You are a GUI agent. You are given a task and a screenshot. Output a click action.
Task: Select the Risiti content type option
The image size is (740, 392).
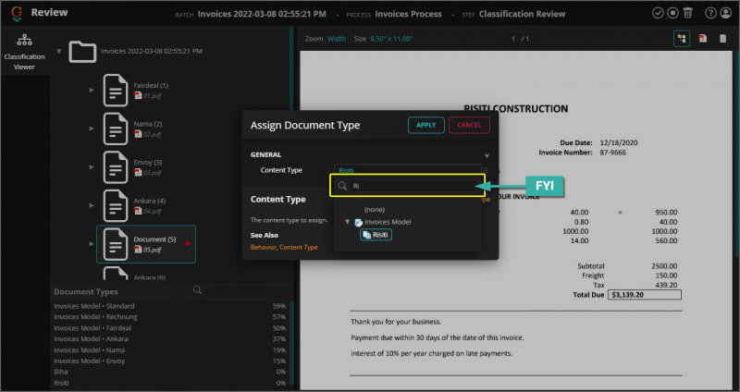(x=376, y=235)
